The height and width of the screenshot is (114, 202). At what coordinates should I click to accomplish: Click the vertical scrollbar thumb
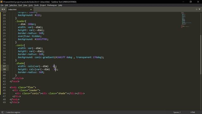201,54
